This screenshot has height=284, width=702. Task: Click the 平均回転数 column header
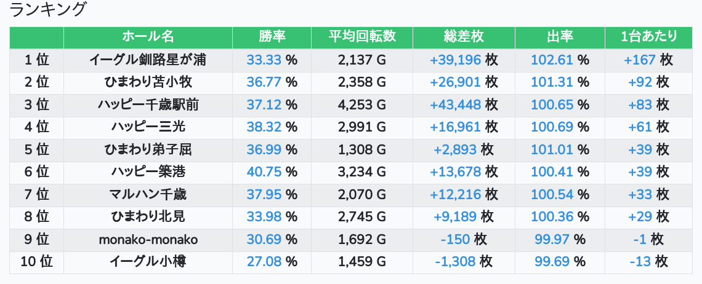coord(361,37)
